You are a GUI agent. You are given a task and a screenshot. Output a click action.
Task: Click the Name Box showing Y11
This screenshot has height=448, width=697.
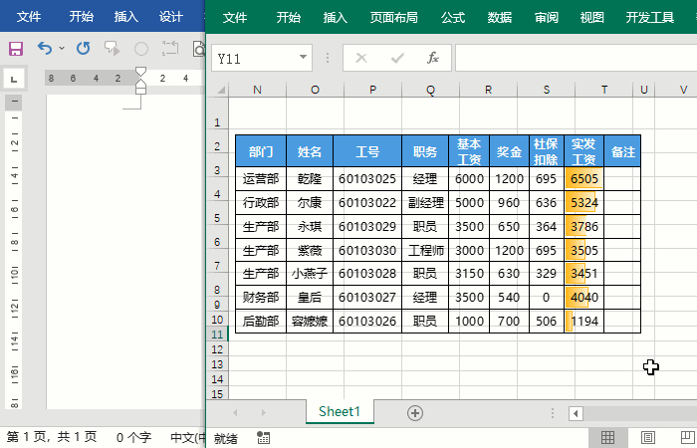(x=255, y=58)
